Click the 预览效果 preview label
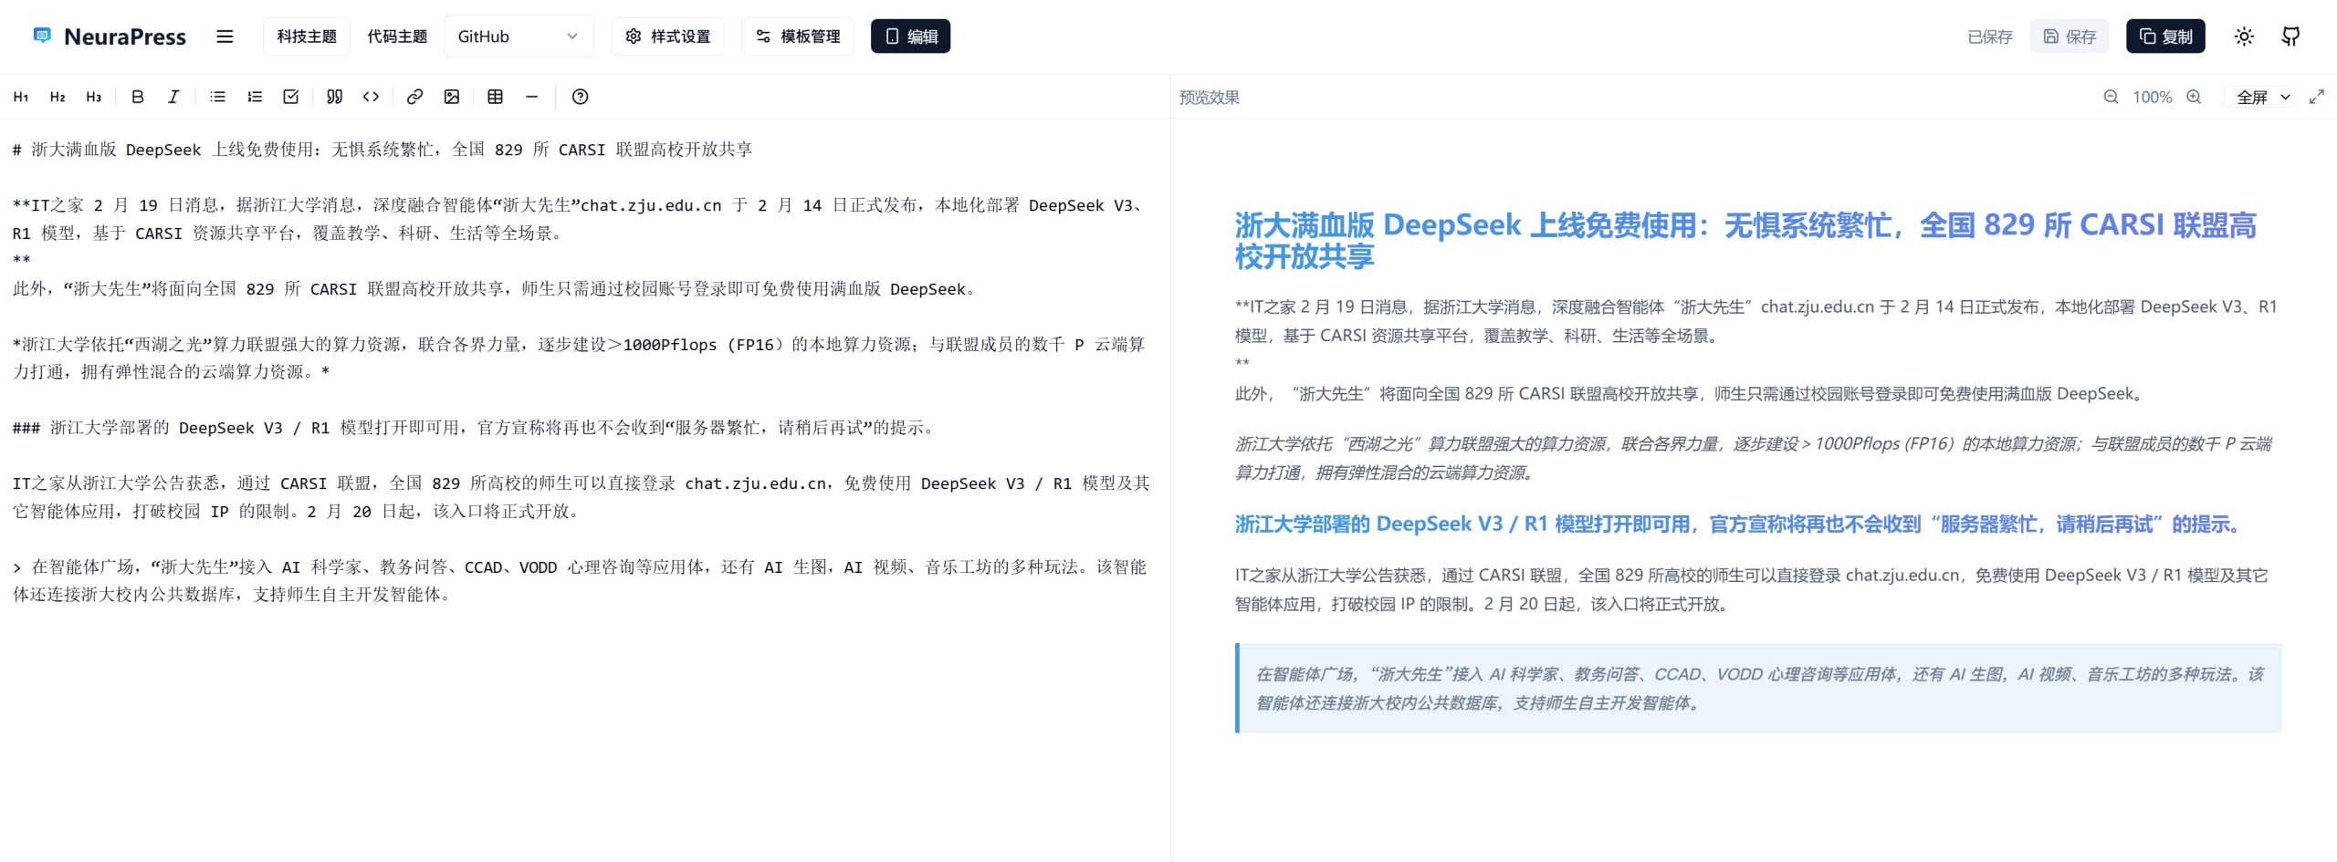 pyautogui.click(x=1209, y=98)
